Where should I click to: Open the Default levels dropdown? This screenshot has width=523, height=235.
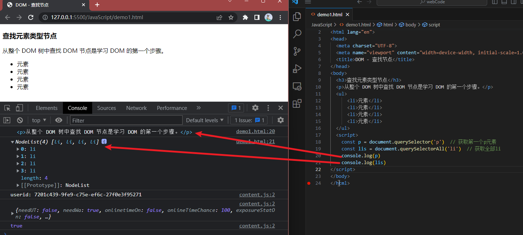(x=205, y=120)
